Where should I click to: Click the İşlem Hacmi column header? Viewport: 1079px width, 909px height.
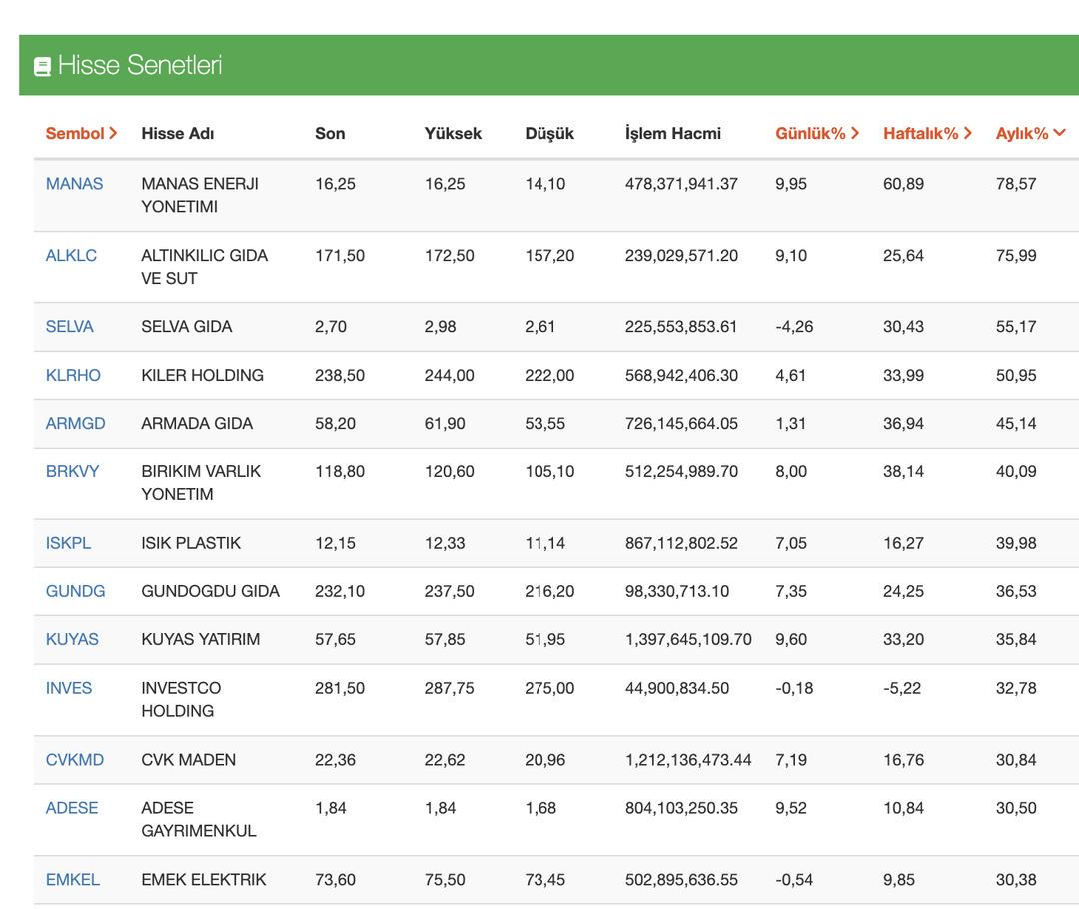[672, 133]
